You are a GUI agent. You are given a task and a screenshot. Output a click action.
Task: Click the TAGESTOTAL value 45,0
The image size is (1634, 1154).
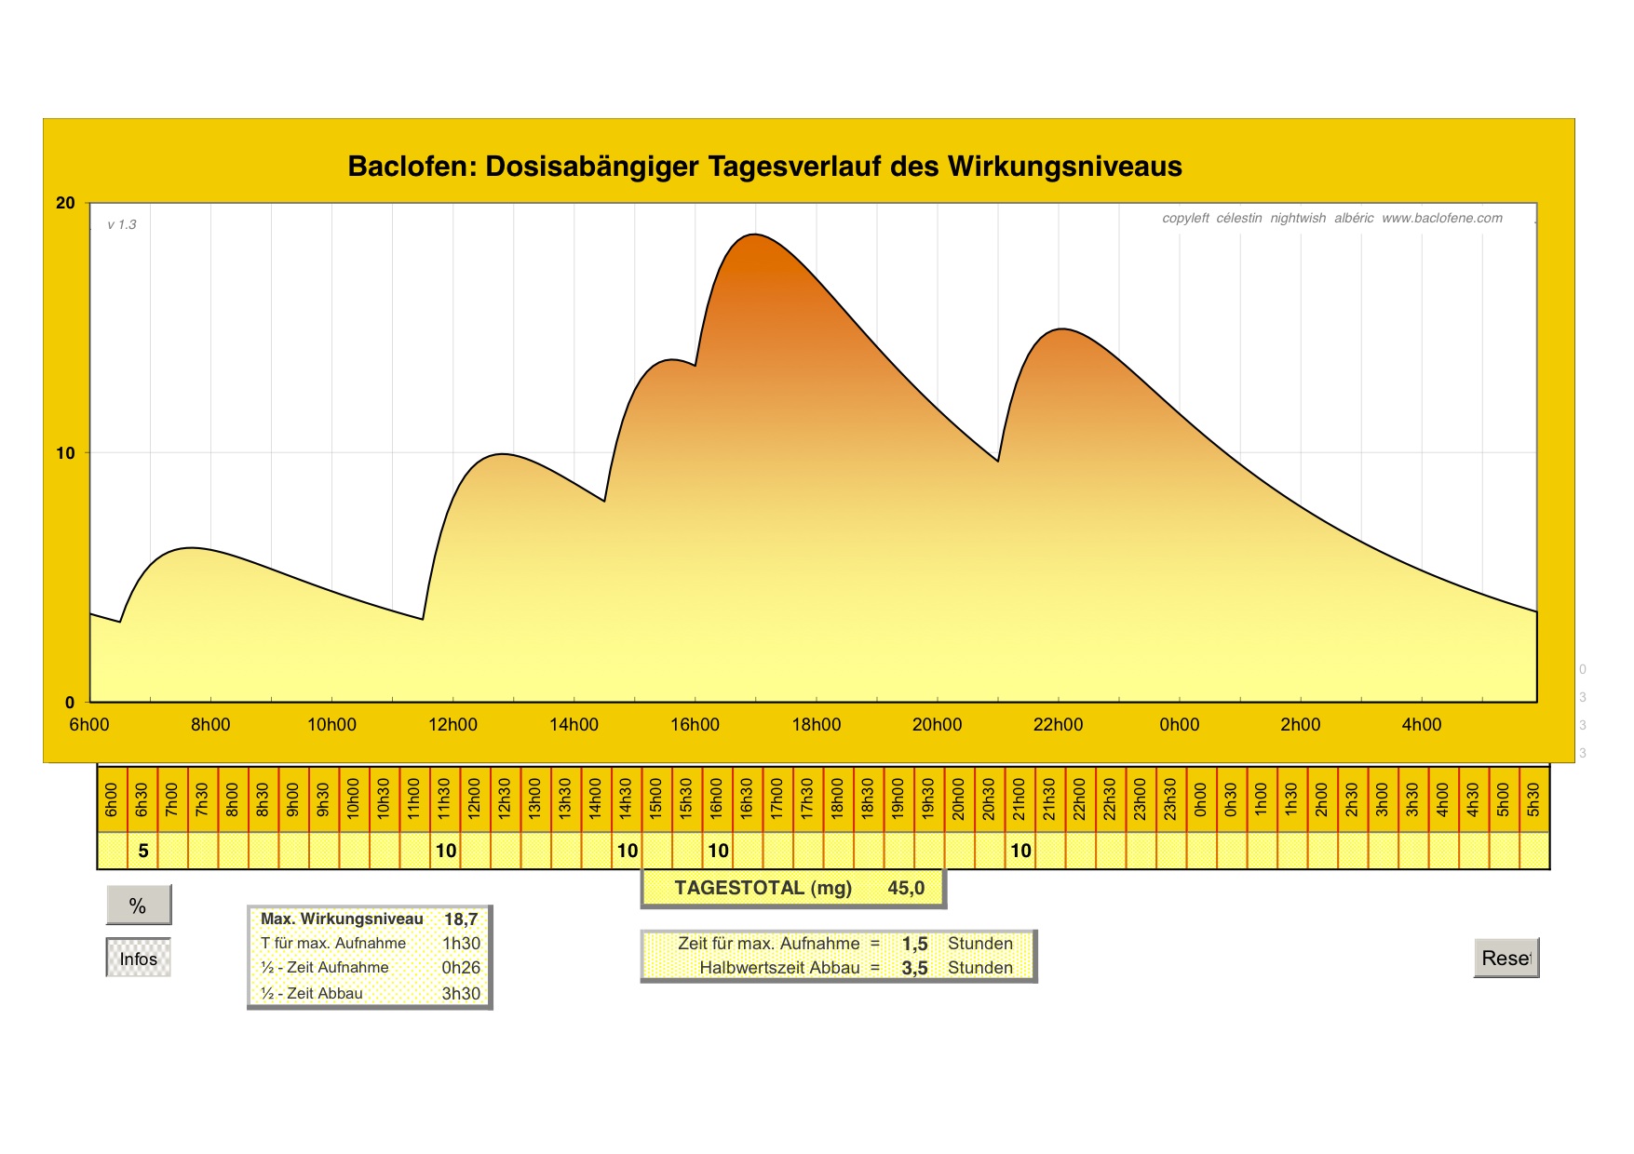(905, 888)
